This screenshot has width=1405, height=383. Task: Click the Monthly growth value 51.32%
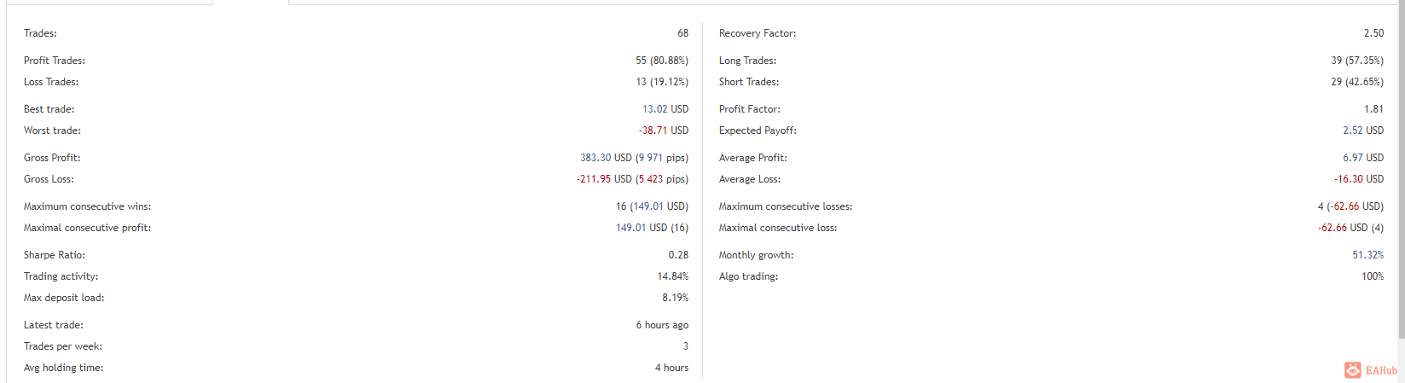click(x=1368, y=255)
